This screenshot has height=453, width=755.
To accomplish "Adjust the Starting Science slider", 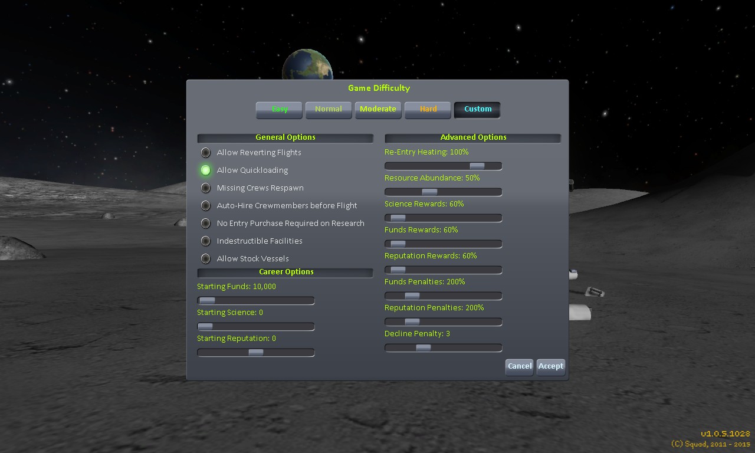I will click(256, 327).
